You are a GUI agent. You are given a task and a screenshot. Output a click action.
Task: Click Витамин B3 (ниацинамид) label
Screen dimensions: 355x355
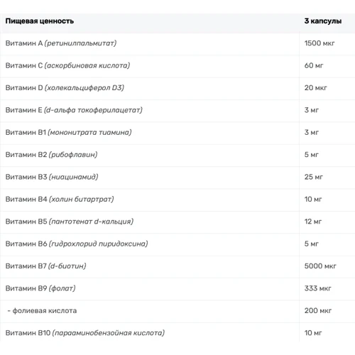click(x=52, y=177)
